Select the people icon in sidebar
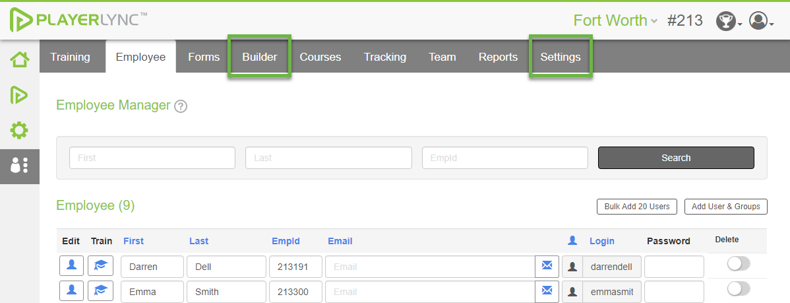790x303 pixels. tap(19, 166)
